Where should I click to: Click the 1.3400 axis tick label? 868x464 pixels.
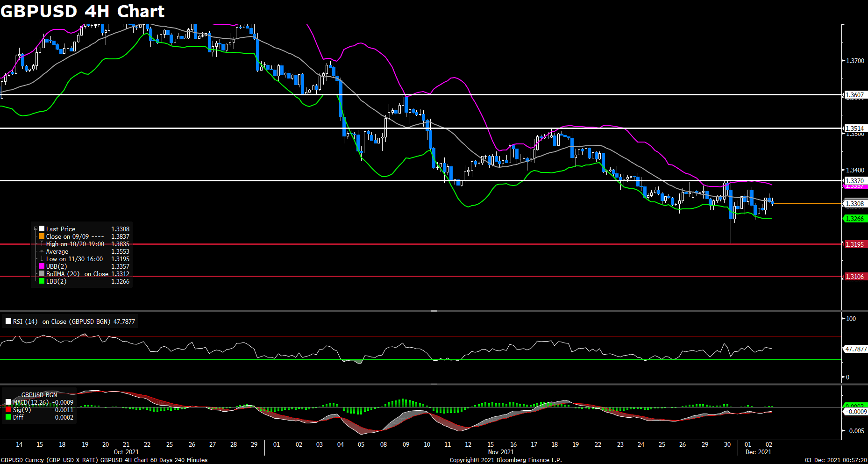[855, 170]
